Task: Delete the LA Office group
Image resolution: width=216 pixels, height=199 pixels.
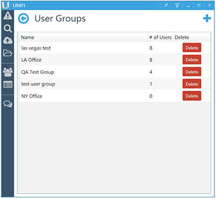Action: click(192, 60)
